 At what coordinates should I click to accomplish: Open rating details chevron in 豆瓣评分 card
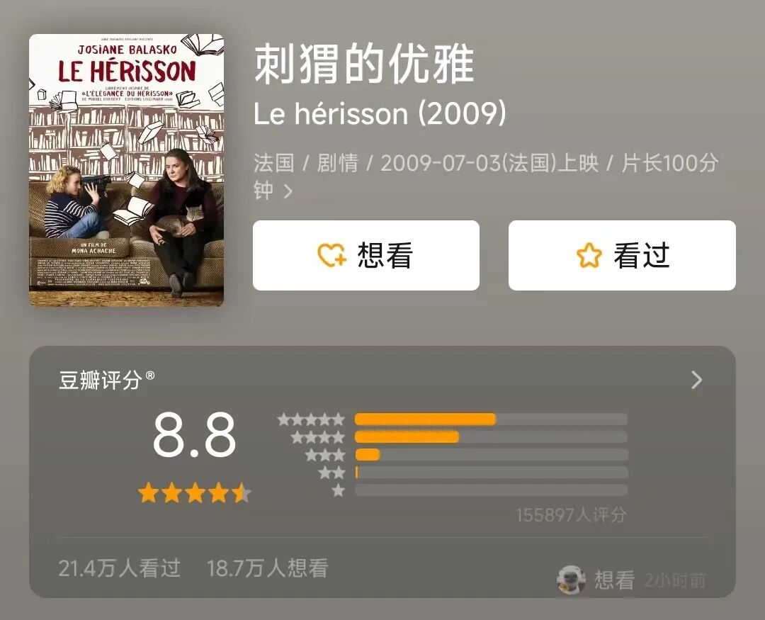[x=697, y=380]
